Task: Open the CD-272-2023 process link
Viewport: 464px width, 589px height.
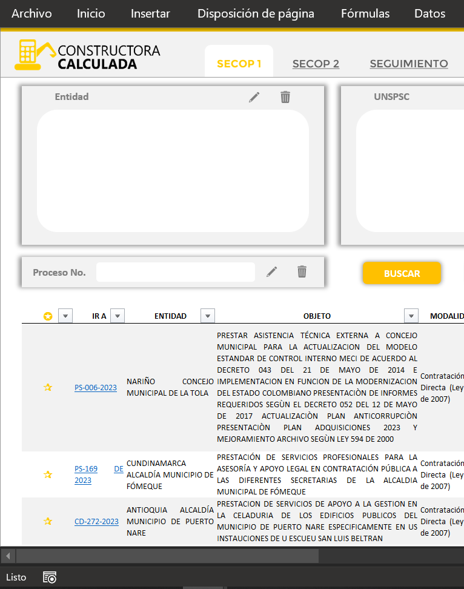Action: tap(96, 522)
